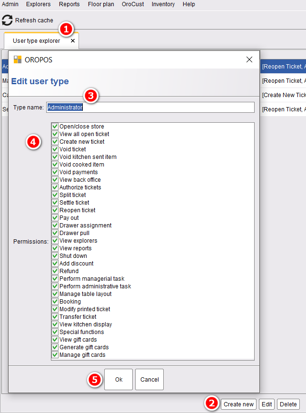Uncheck Perform administrative task
The height and width of the screenshot is (413, 306).
coord(55,286)
